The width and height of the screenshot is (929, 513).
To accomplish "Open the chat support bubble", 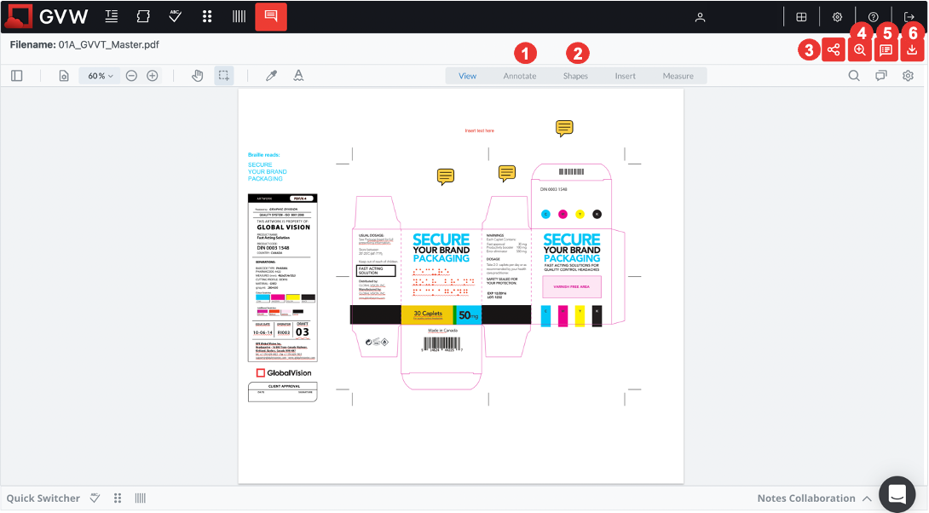I will coord(897,493).
